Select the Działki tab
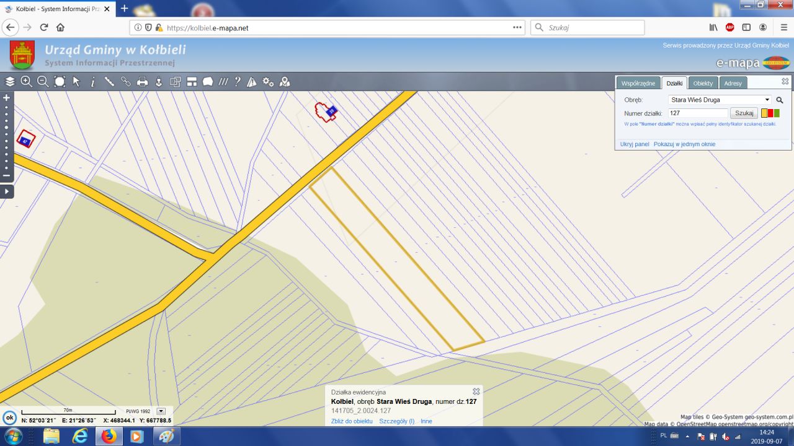 pyautogui.click(x=674, y=83)
